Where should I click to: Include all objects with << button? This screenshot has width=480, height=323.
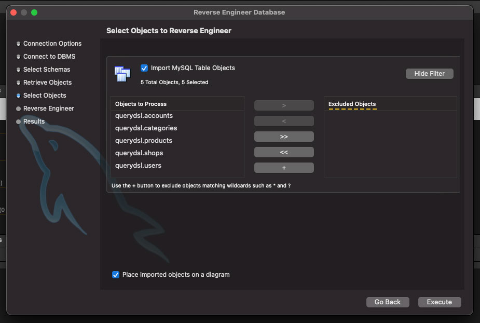(284, 152)
